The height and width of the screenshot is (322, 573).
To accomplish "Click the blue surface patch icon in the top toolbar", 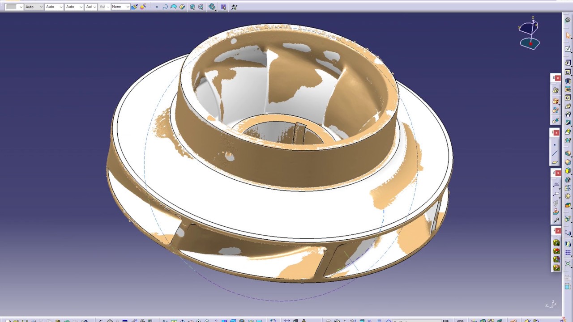I will point(173,7).
